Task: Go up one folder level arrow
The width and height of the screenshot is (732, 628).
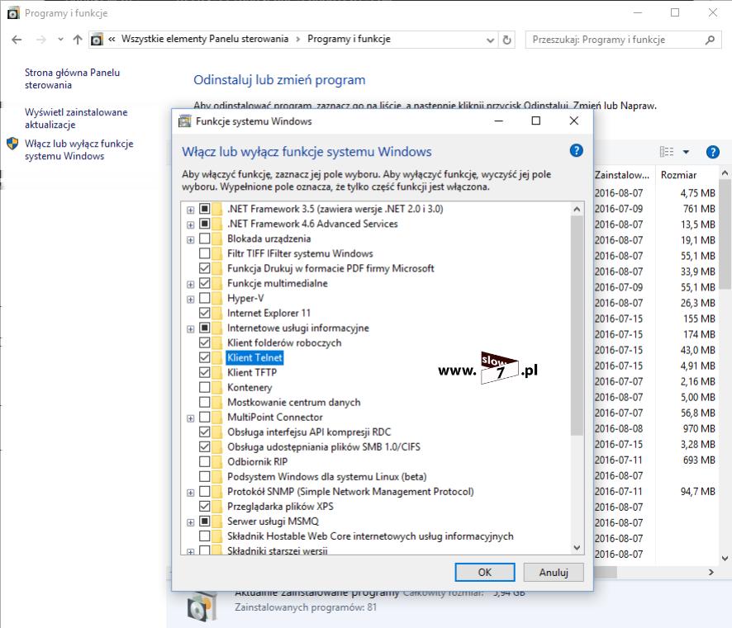Action: point(78,40)
